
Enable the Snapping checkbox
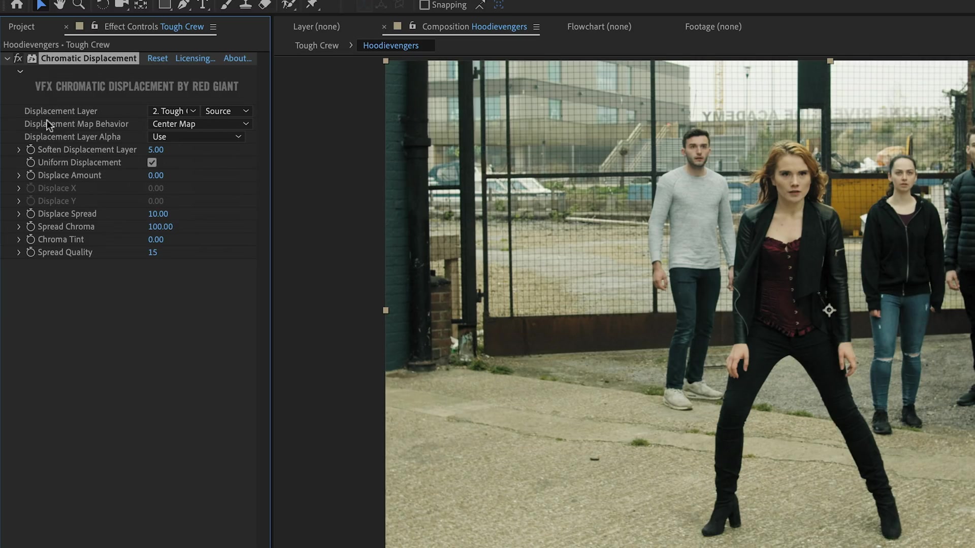click(x=425, y=5)
